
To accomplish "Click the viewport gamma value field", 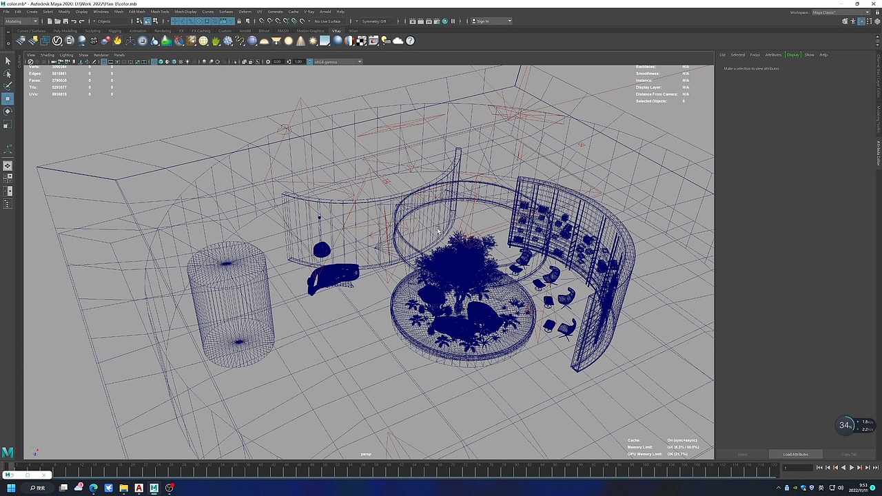I will pyautogui.click(x=298, y=62).
